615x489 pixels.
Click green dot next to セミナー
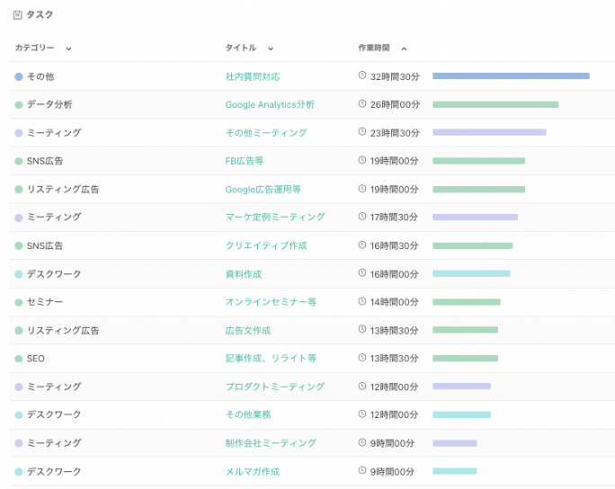[19, 302]
